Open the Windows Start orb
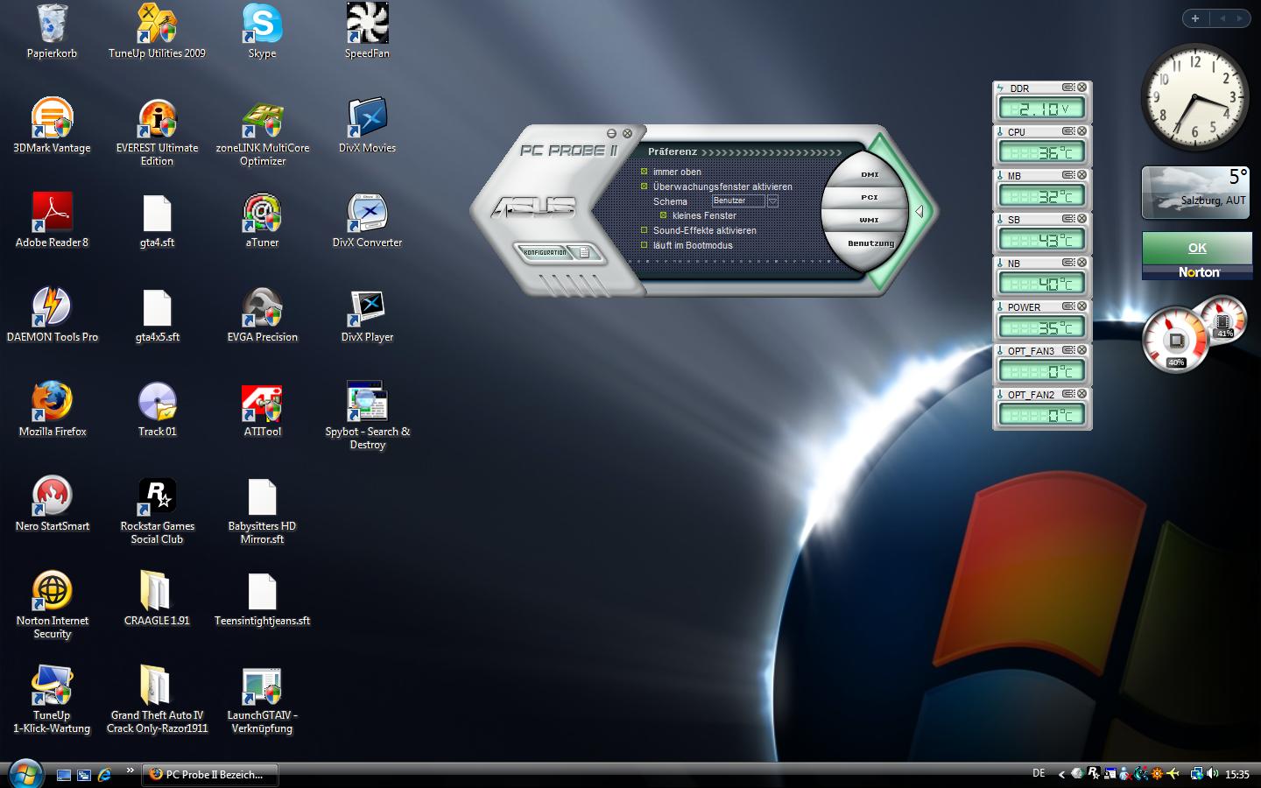 [x=25, y=774]
